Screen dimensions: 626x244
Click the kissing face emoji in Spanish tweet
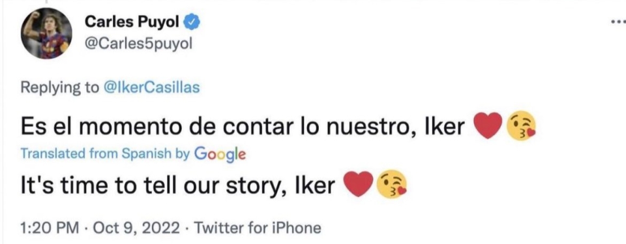click(520, 125)
